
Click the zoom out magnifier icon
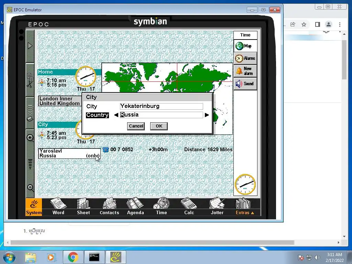coord(30,188)
